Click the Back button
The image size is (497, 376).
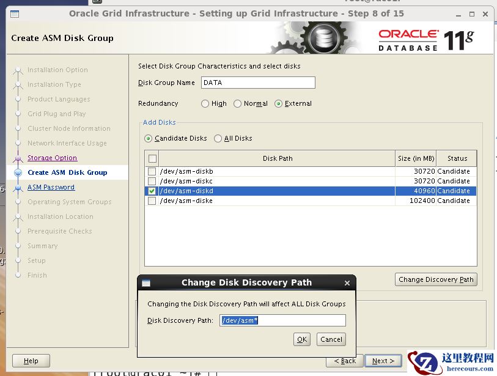point(345,361)
